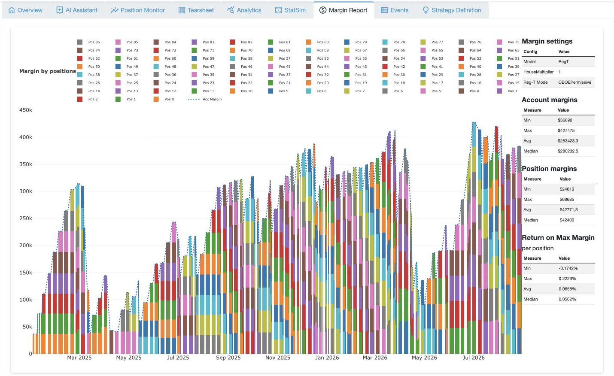Screen dimensions: 614x376
Task: Toggle the Acc Margin dashed line legend
Action: (x=205, y=99)
